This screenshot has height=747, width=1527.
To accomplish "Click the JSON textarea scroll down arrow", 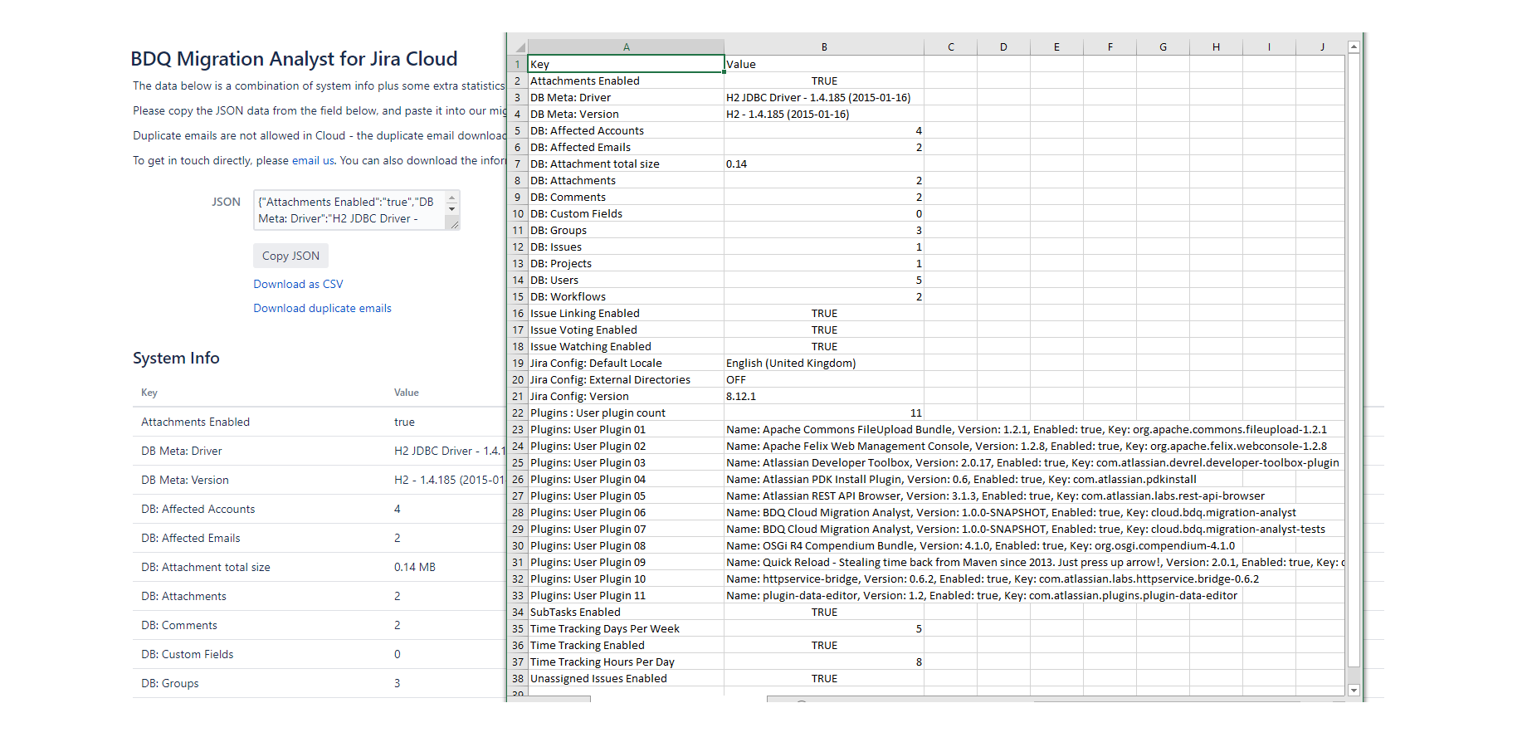I will pyautogui.click(x=452, y=209).
